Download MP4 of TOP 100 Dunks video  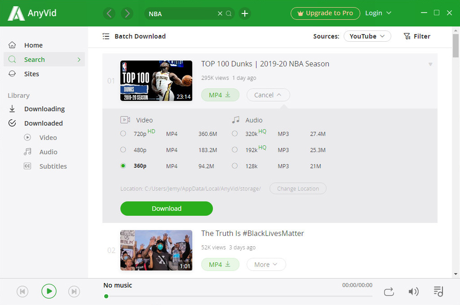220,95
